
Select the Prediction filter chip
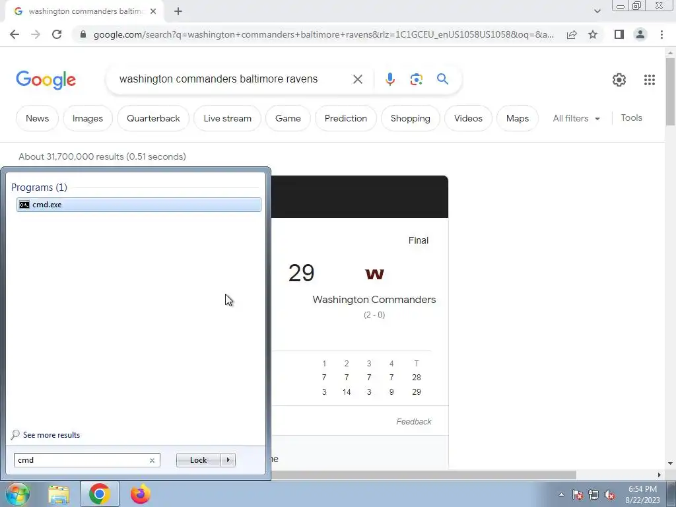click(x=346, y=119)
